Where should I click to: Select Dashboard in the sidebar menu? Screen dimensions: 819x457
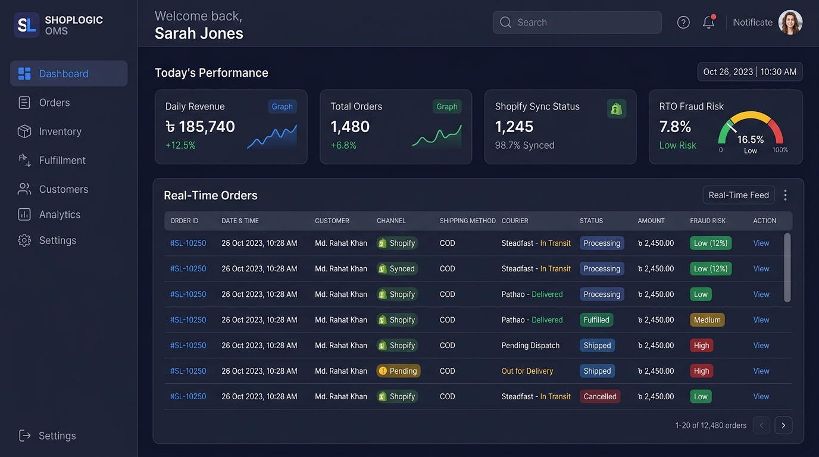tap(69, 73)
